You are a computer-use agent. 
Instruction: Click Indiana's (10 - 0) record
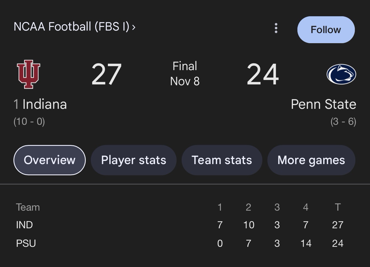(x=29, y=121)
